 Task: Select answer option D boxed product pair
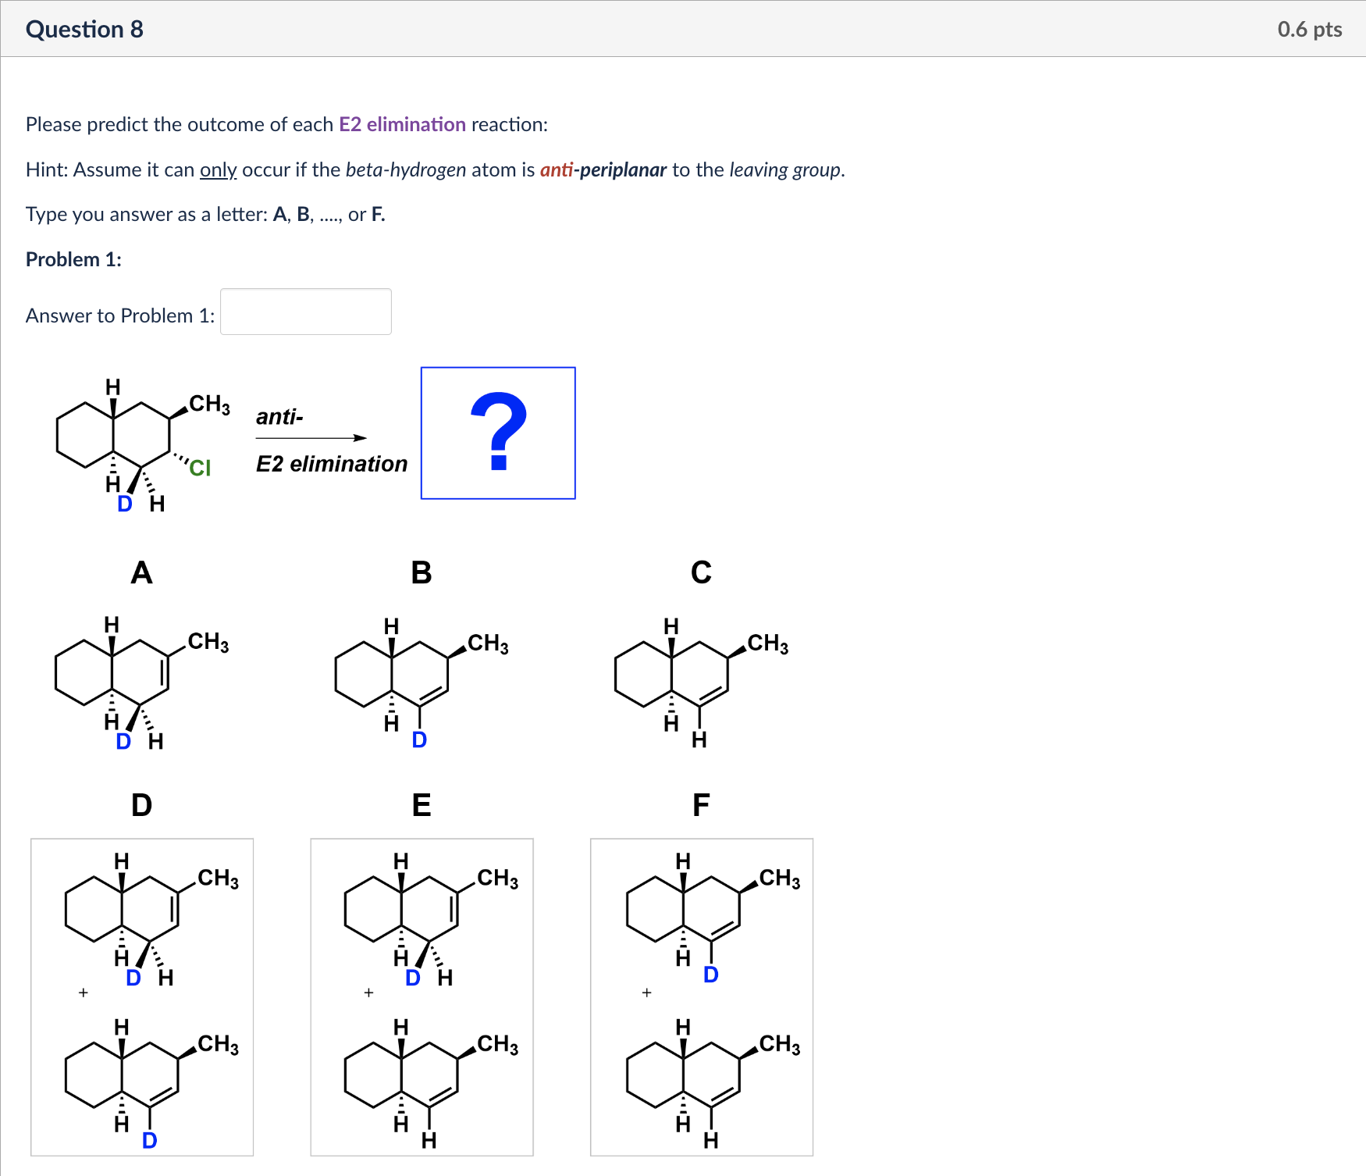(x=141, y=996)
